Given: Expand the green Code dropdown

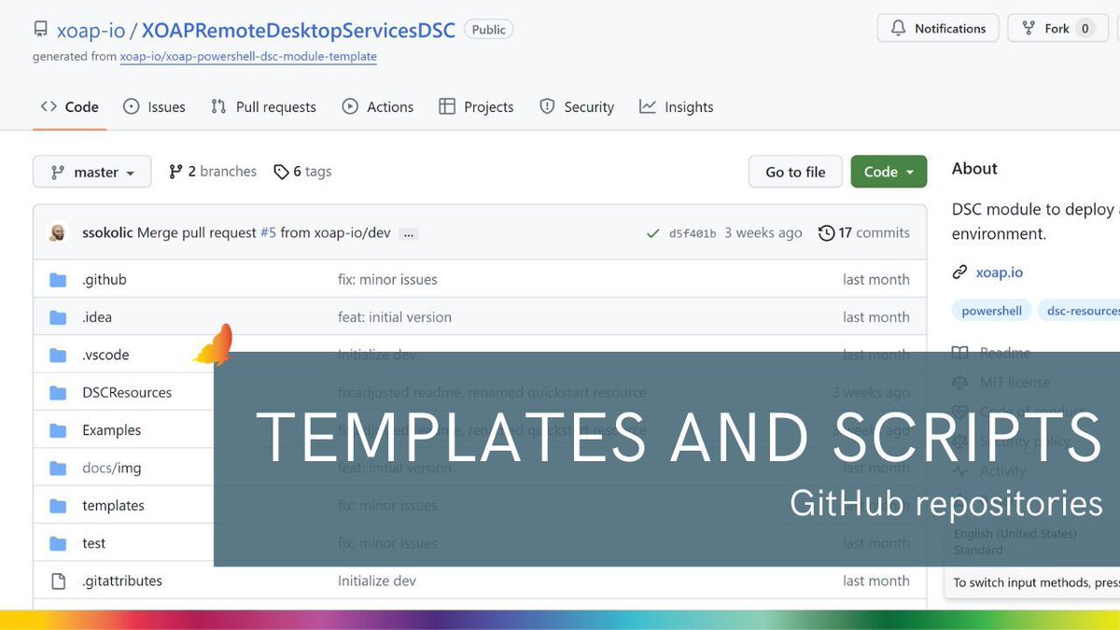Looking at the screenshot, I should point(889,172).
